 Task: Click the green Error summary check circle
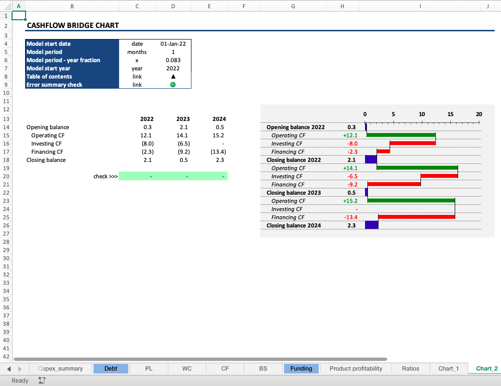(173, 85)
